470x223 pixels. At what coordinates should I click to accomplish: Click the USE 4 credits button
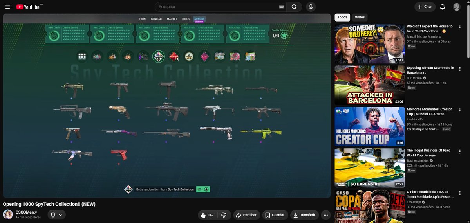pyautogui.click(x=203, y=189)
